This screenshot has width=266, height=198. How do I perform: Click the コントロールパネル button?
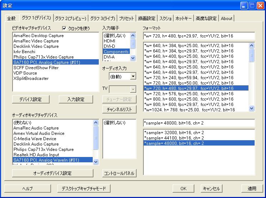click(x=119, y=173)
